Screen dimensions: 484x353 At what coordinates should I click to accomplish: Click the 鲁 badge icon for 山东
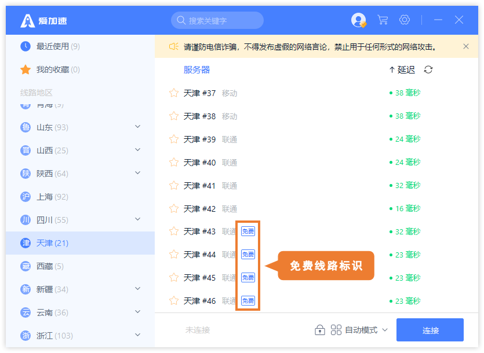coord(26,127)
